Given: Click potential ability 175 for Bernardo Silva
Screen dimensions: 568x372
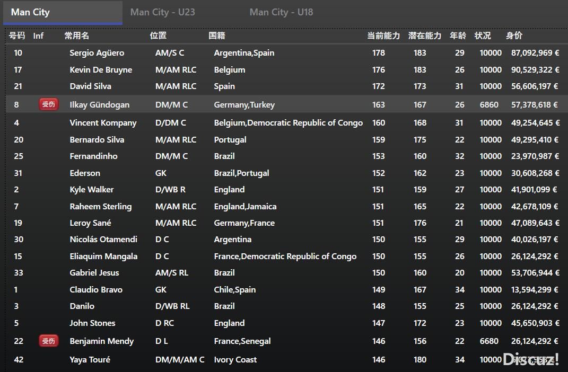Looking at the screenshot, I should (420, 140).
